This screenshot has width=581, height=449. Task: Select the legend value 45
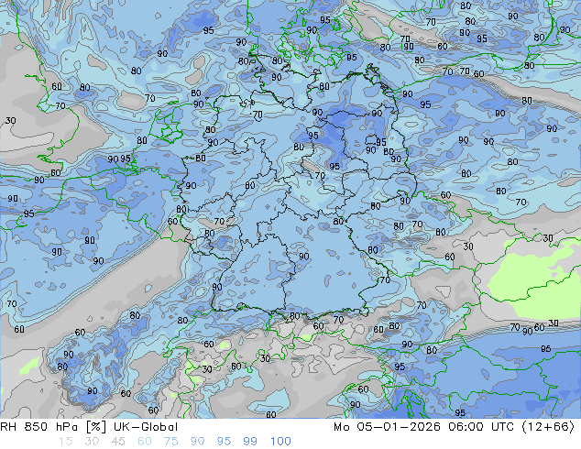pos(118,442)
